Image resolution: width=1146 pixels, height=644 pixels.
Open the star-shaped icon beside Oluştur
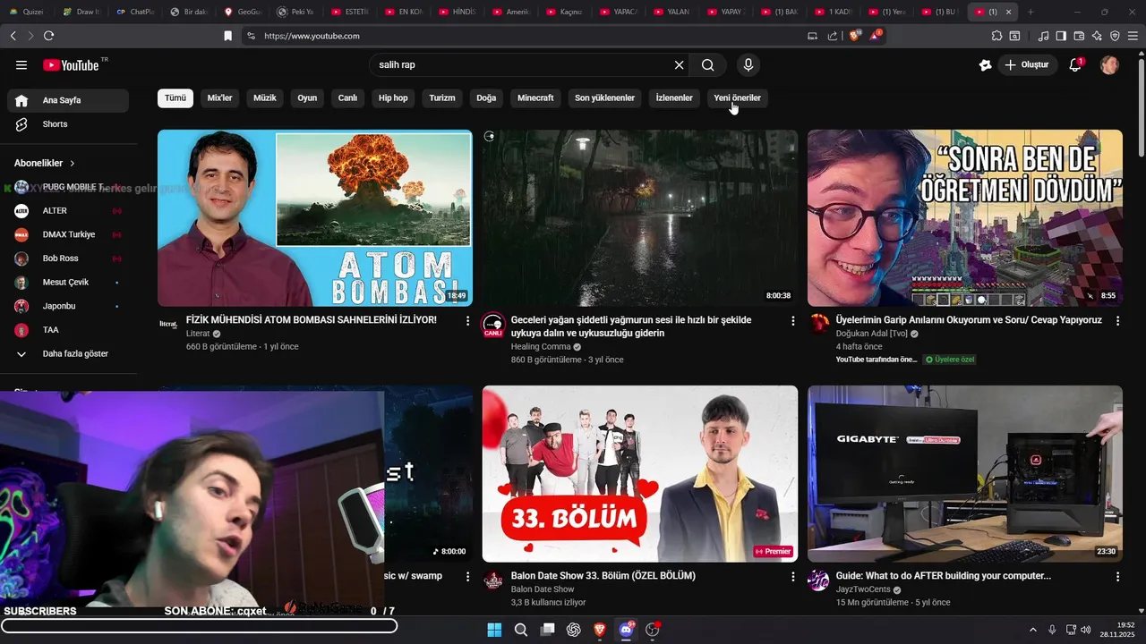click(x=986, y=65)
